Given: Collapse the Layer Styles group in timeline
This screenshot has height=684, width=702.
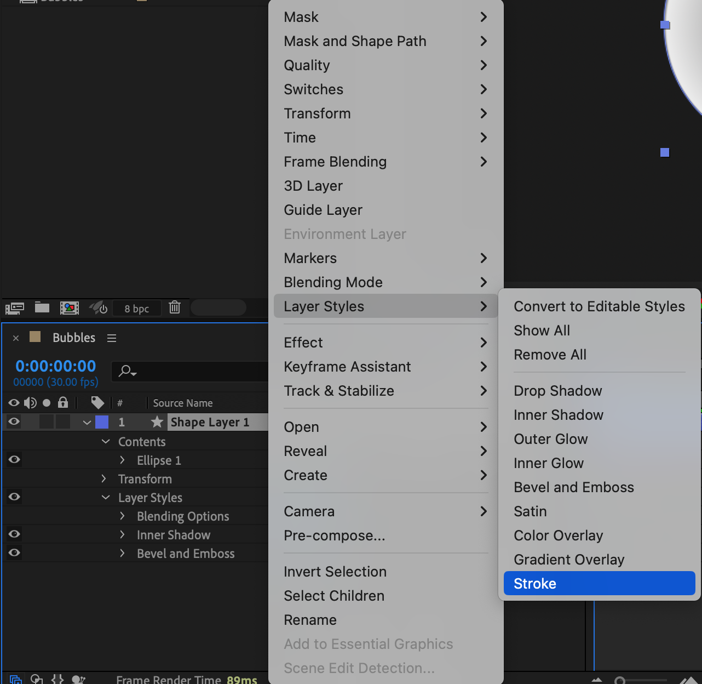Looking at the screenshot, I should coord(106,497).
